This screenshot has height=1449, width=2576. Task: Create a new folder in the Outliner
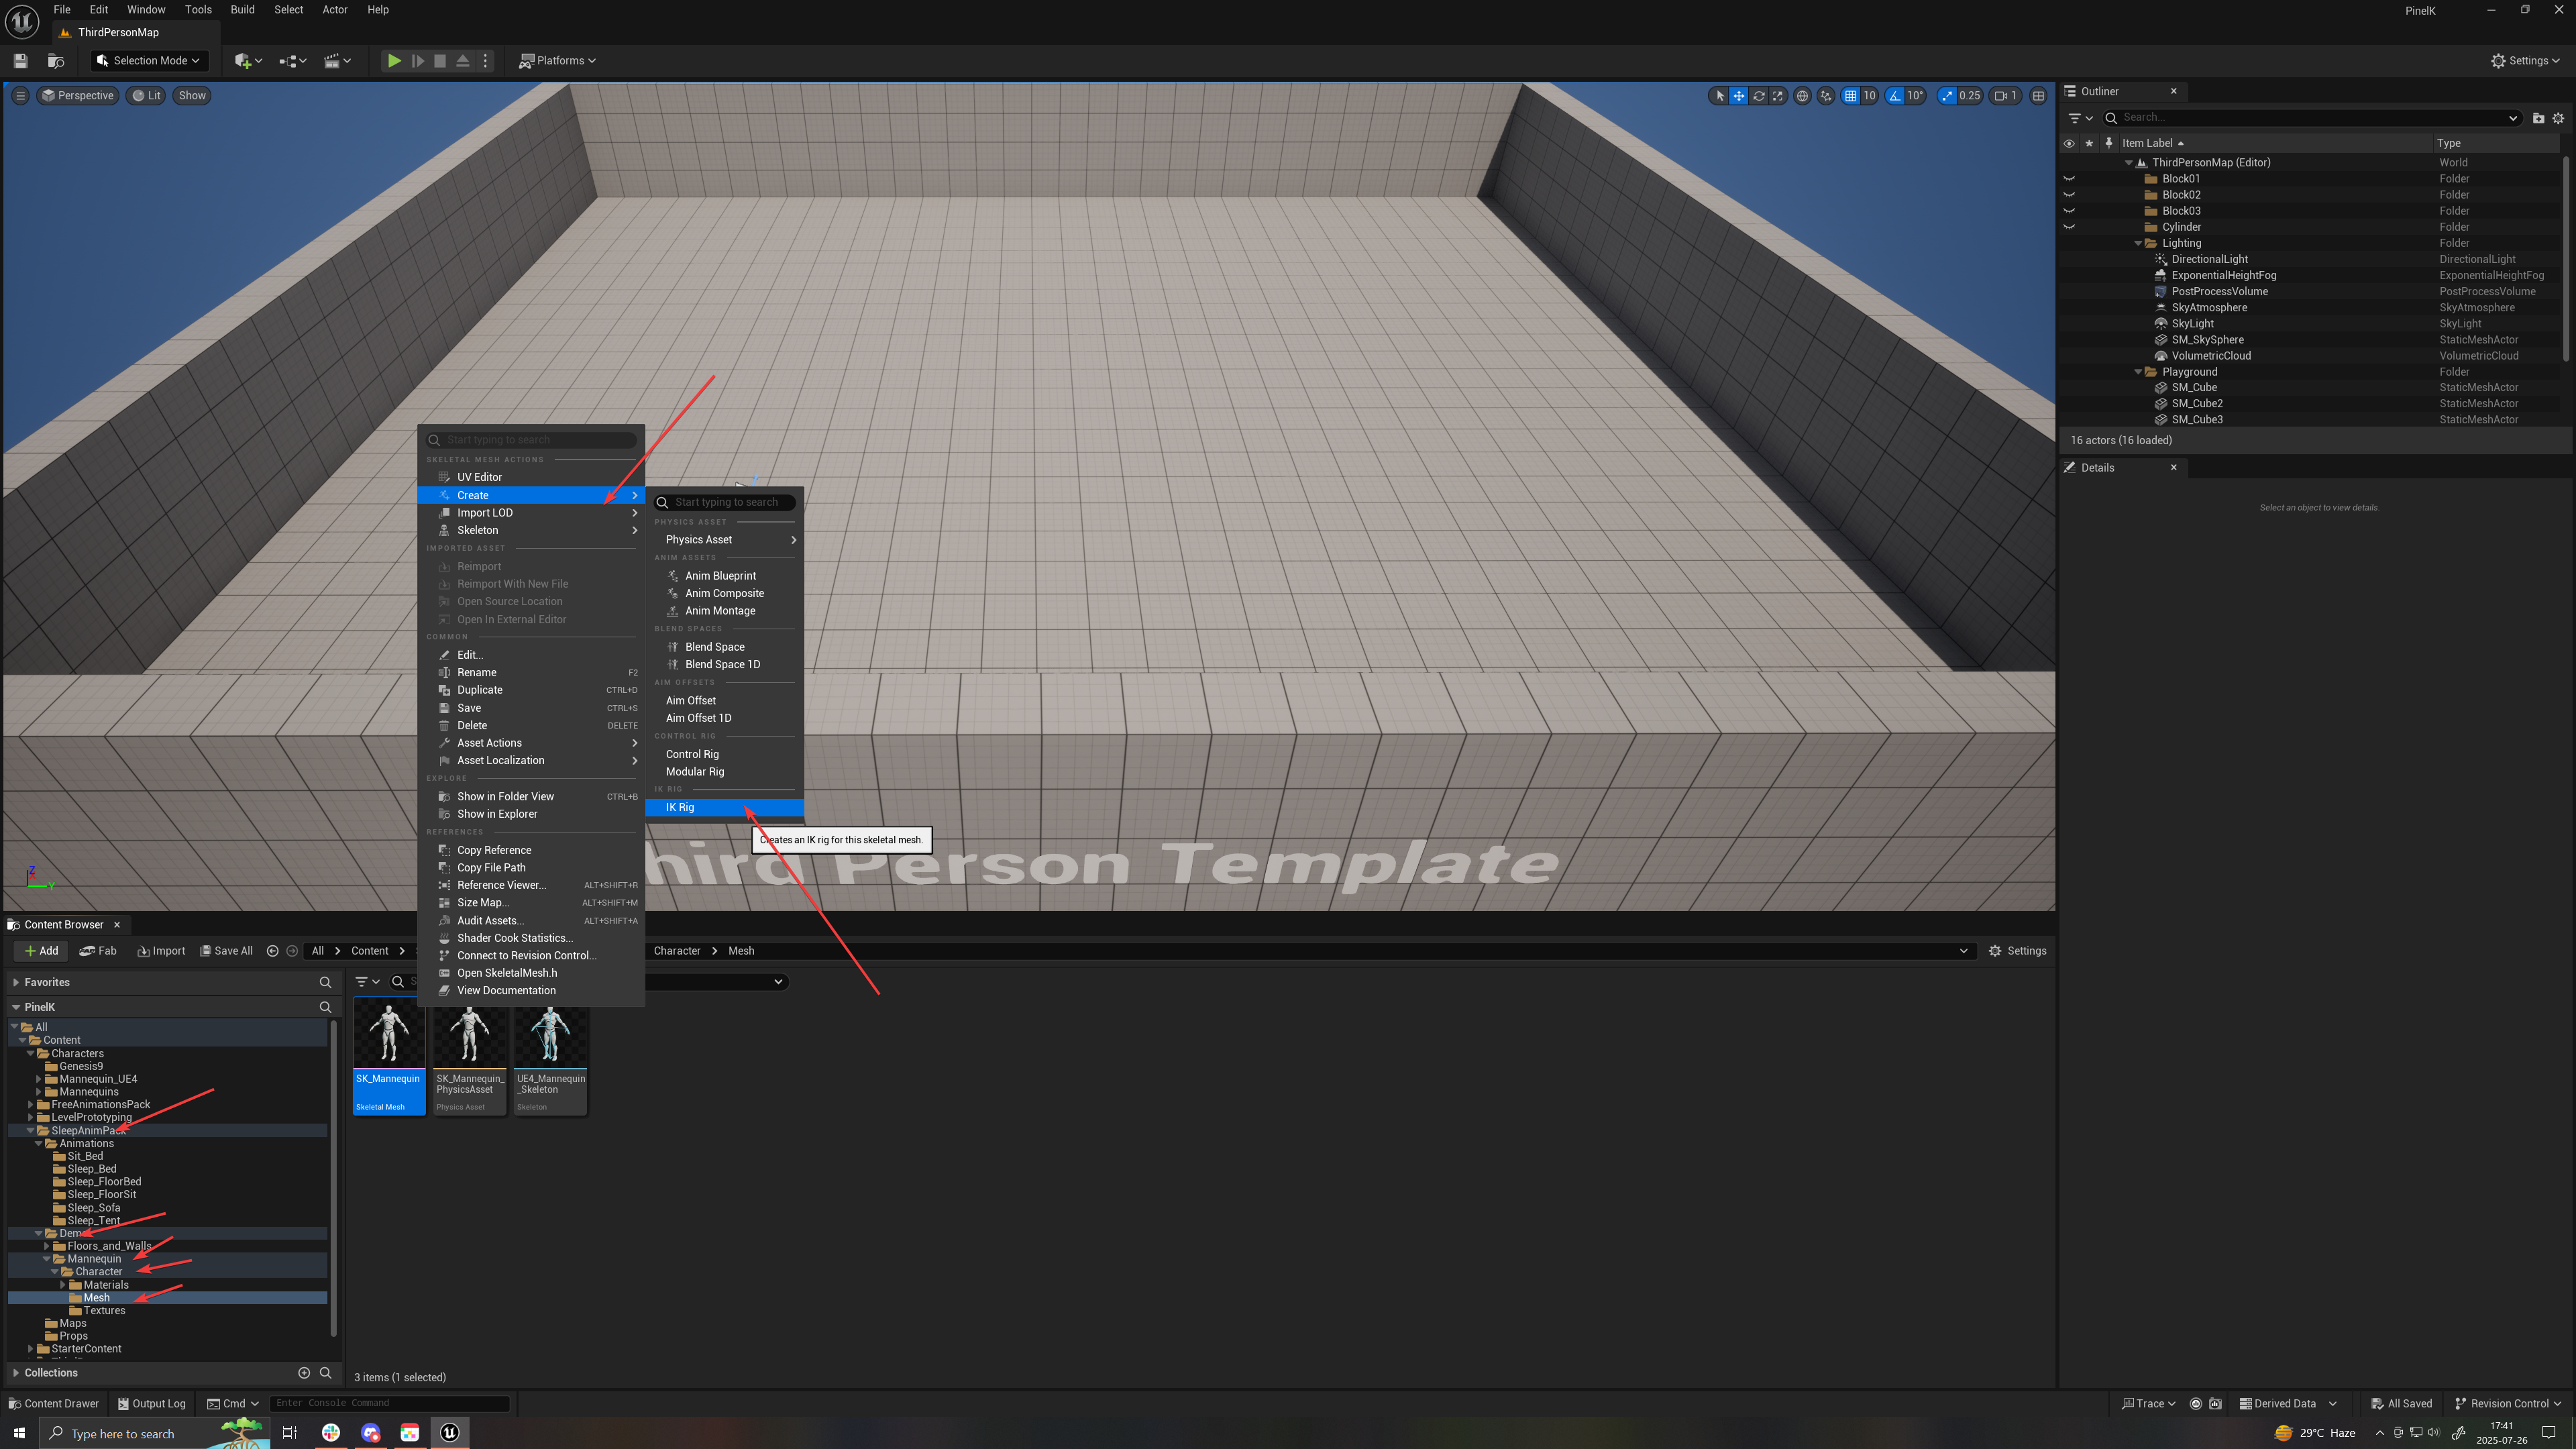click(x=2538, y=118)
